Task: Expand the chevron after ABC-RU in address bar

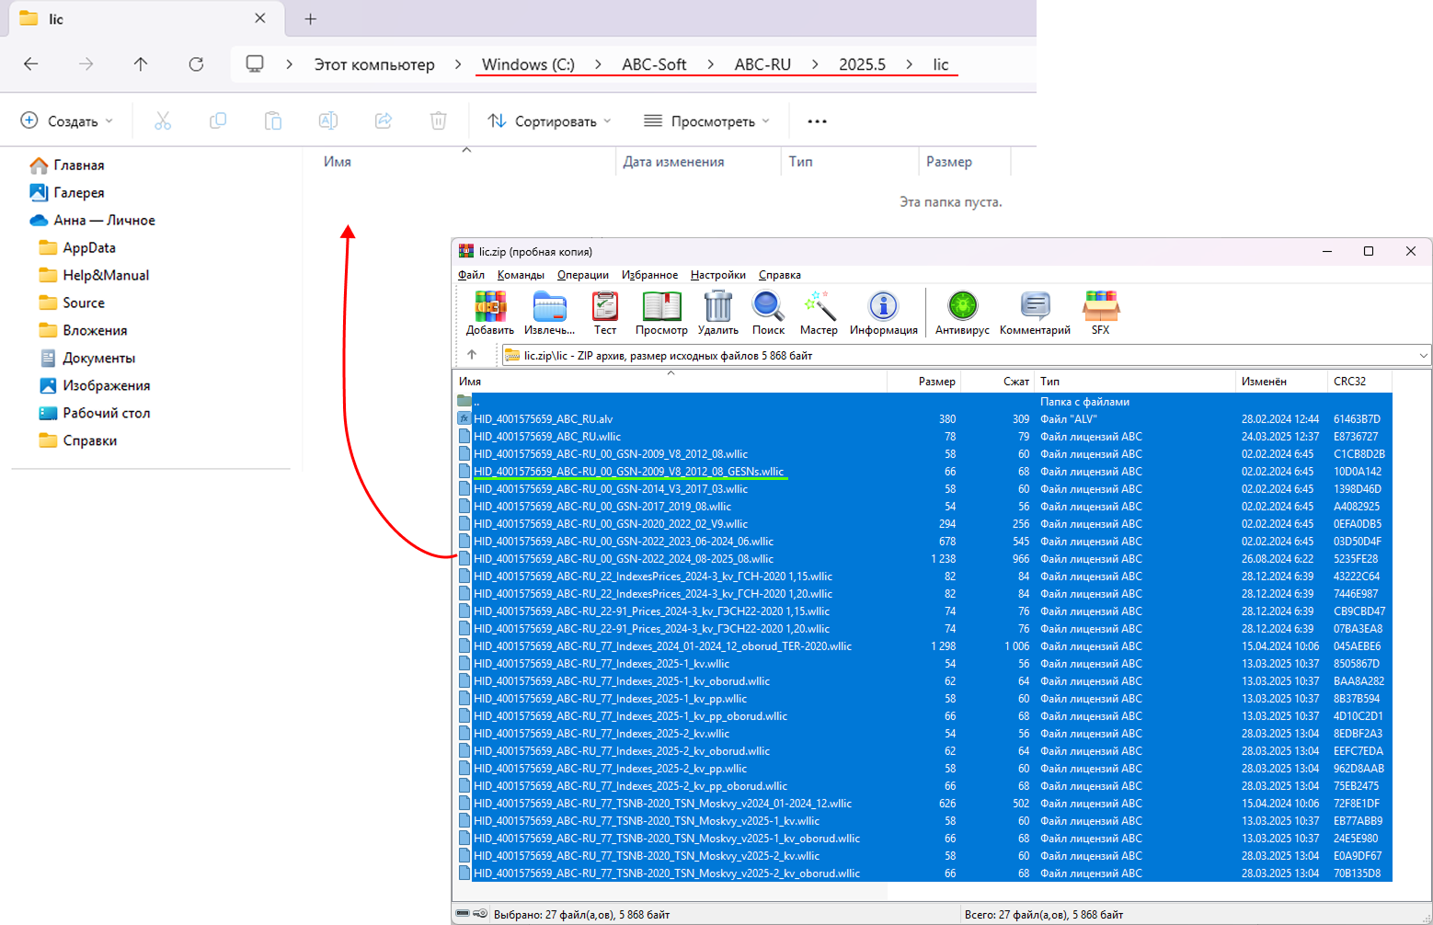Action: (x=815, y=64)
